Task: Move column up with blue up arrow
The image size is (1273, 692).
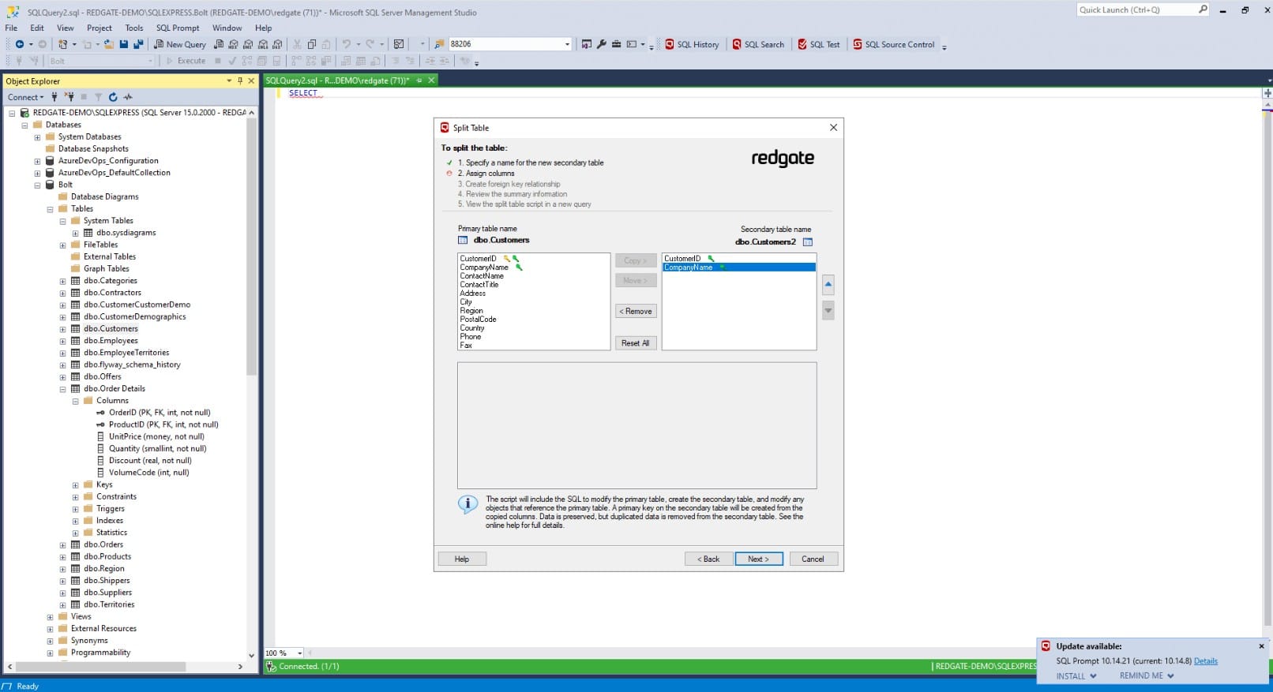Action: click(x=828, y=285)
